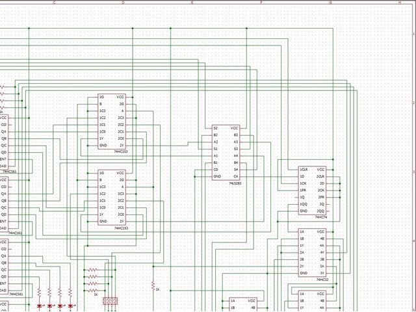Viewport: 416px width, 312px height.
Task: Click the DIP switch block symbol
Action: point(110,301)
